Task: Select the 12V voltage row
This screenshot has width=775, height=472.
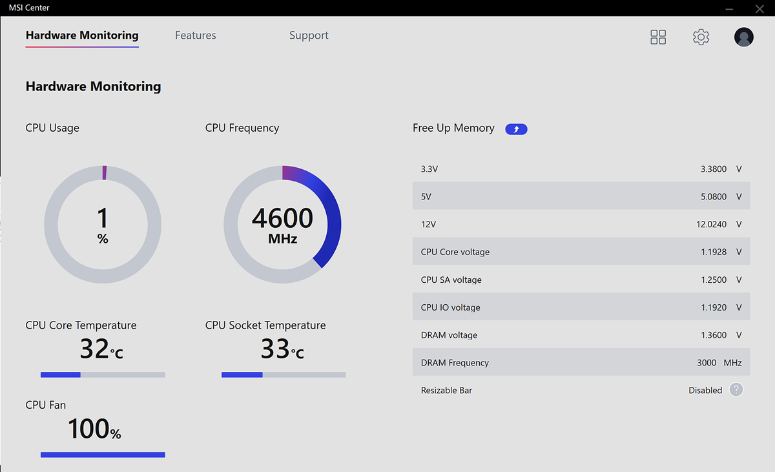Action: 581,224
